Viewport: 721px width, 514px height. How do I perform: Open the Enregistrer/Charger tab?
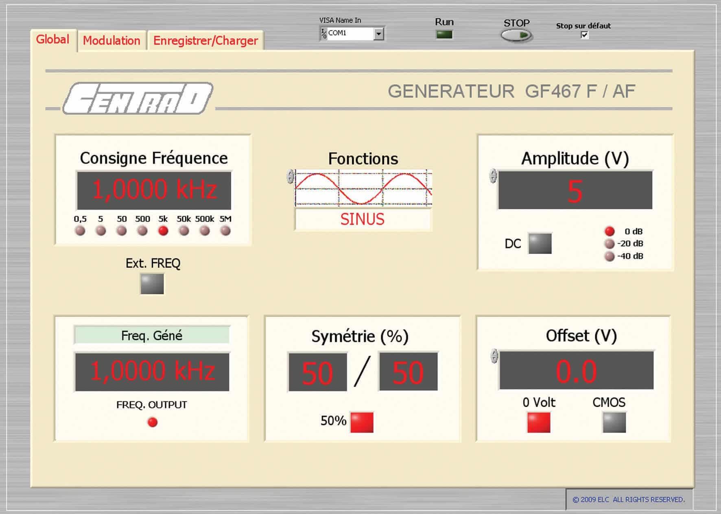pos(205,41)
